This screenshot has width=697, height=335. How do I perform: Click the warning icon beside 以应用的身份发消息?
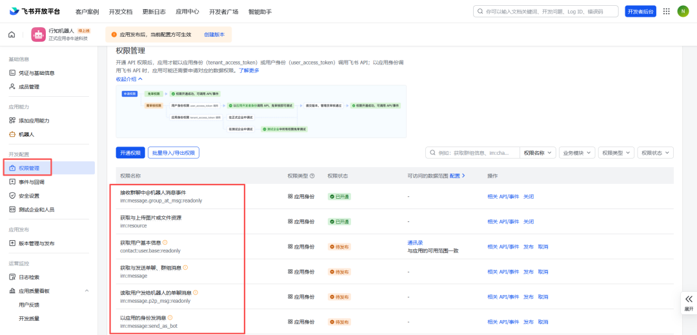(170, 318)
